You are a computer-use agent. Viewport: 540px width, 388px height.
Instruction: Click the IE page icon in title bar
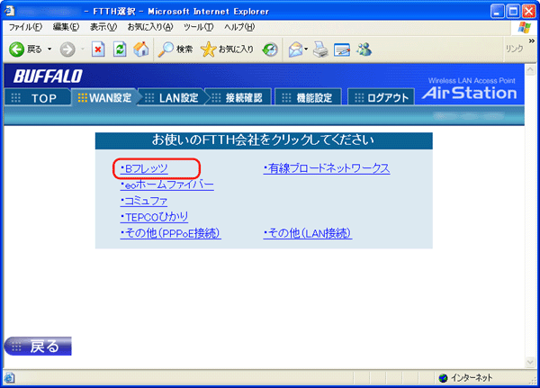pos(9,11)
